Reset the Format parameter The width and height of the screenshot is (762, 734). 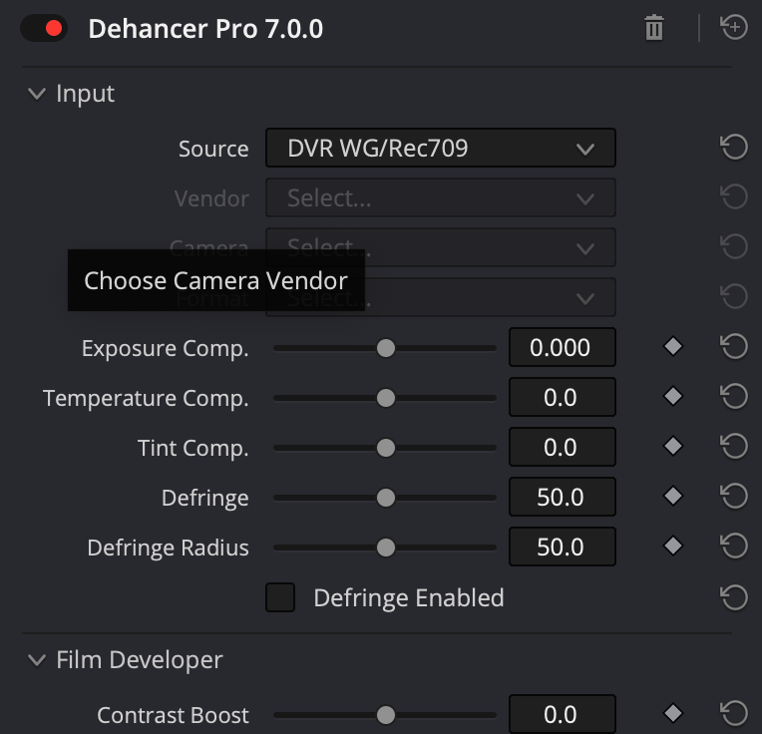tap(733, 296)
